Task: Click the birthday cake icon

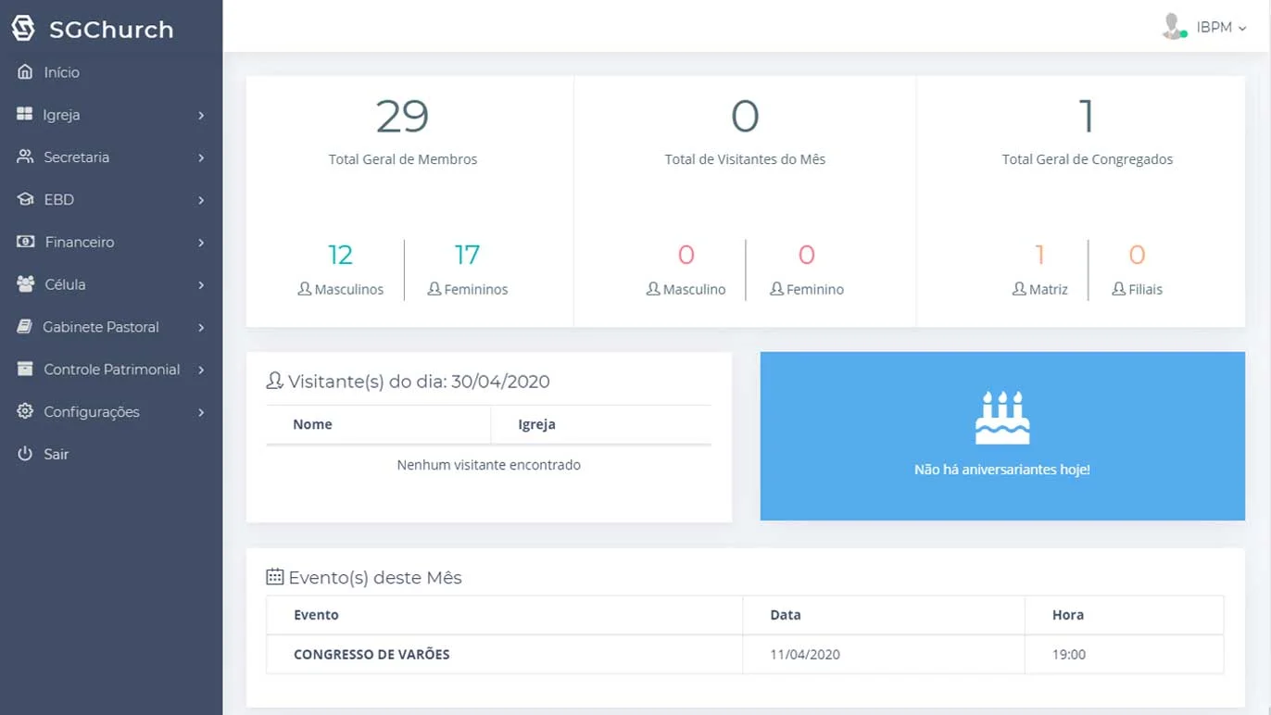Action: 1002,418
